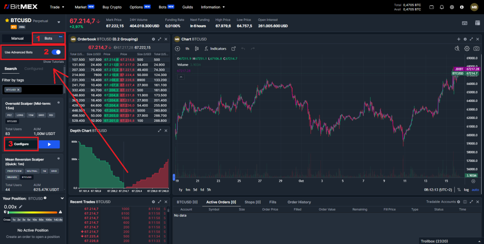484x244 pixels.
Task: Add a new chart with plus icon
Action: [x=458, y=39]
